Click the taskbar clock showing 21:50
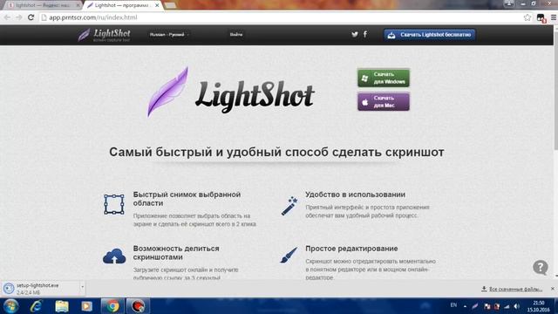 (539, 306)
